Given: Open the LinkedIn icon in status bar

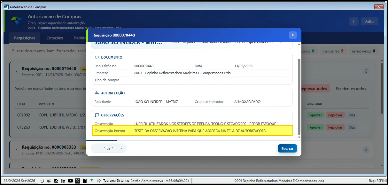Looking at the screenshot, I should [x=63, y=181].
